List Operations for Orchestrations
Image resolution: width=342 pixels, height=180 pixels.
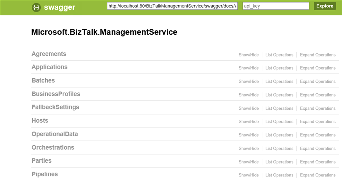279,148
